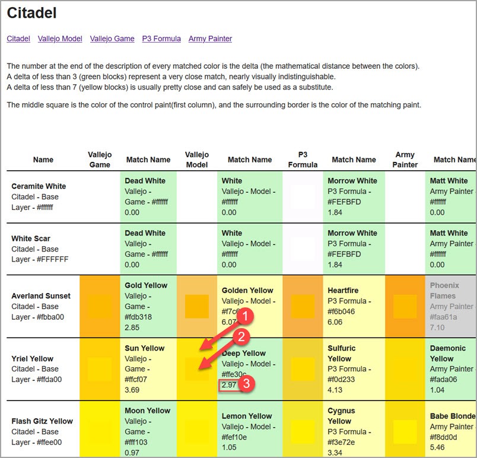Follow the Vallejo Game link
The height and width of the screenshot is (458, 477).
coord(112,39)
